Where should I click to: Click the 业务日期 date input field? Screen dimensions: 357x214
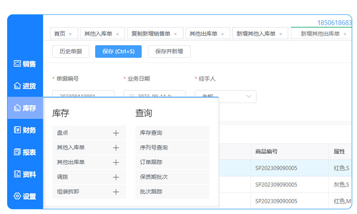coord(155,95)
